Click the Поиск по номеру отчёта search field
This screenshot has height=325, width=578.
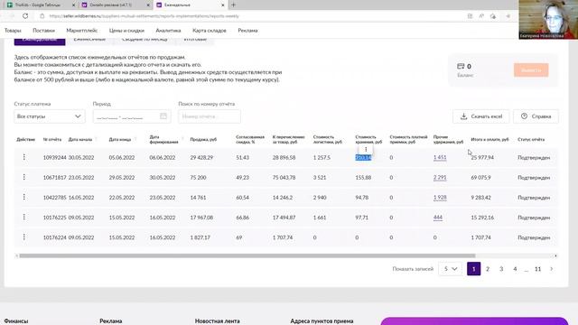[x=210, y=116]
